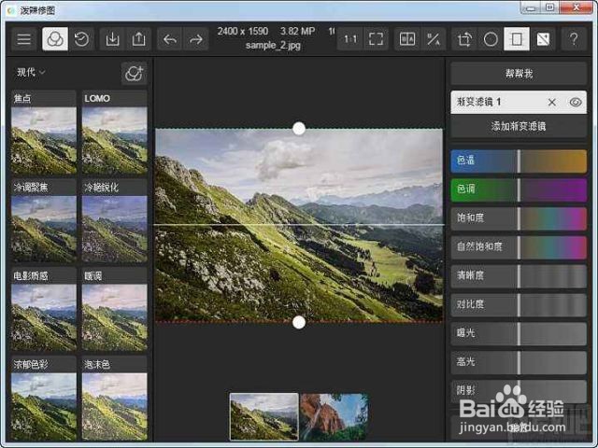598x448 pixels.
Task: Select the crop and rotate tool
Action: coord(464,39)
